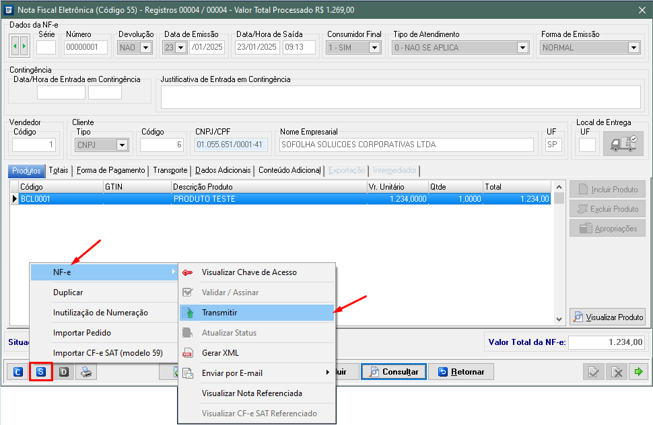The height and width of the screenshot is (425, 653).
Task: Click the green arrow button at bottom right
Action: tap(637, 372)
